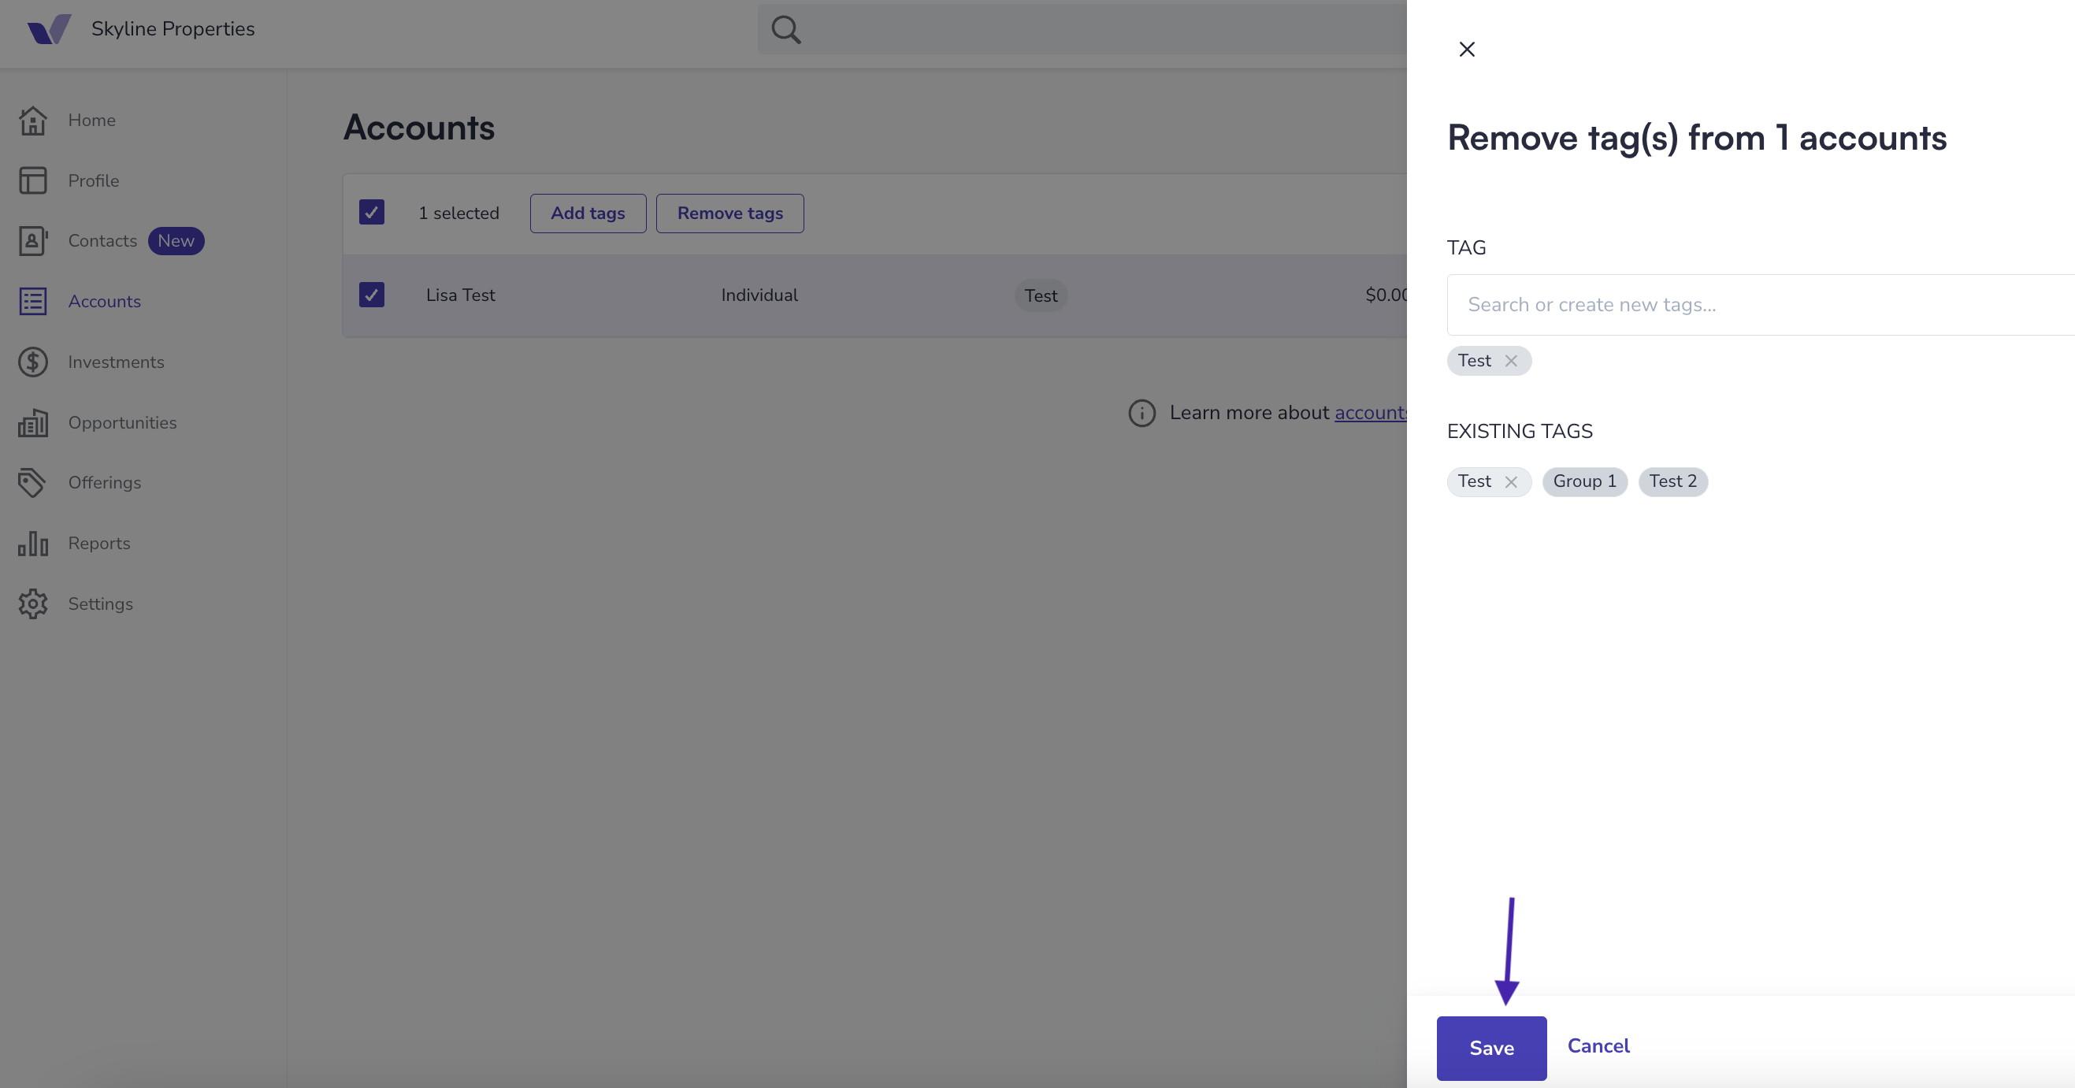
Task: Close the Remove tags panel
Action: pos(1467,49)
